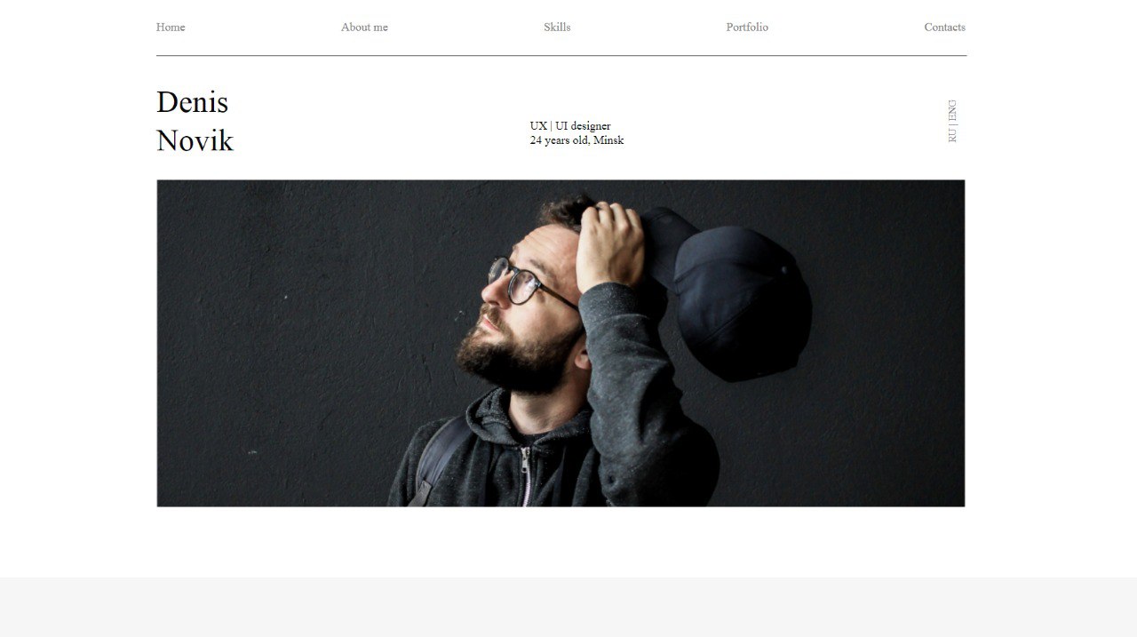Click the hoodie zipper in the photo

tap(526, 475)
